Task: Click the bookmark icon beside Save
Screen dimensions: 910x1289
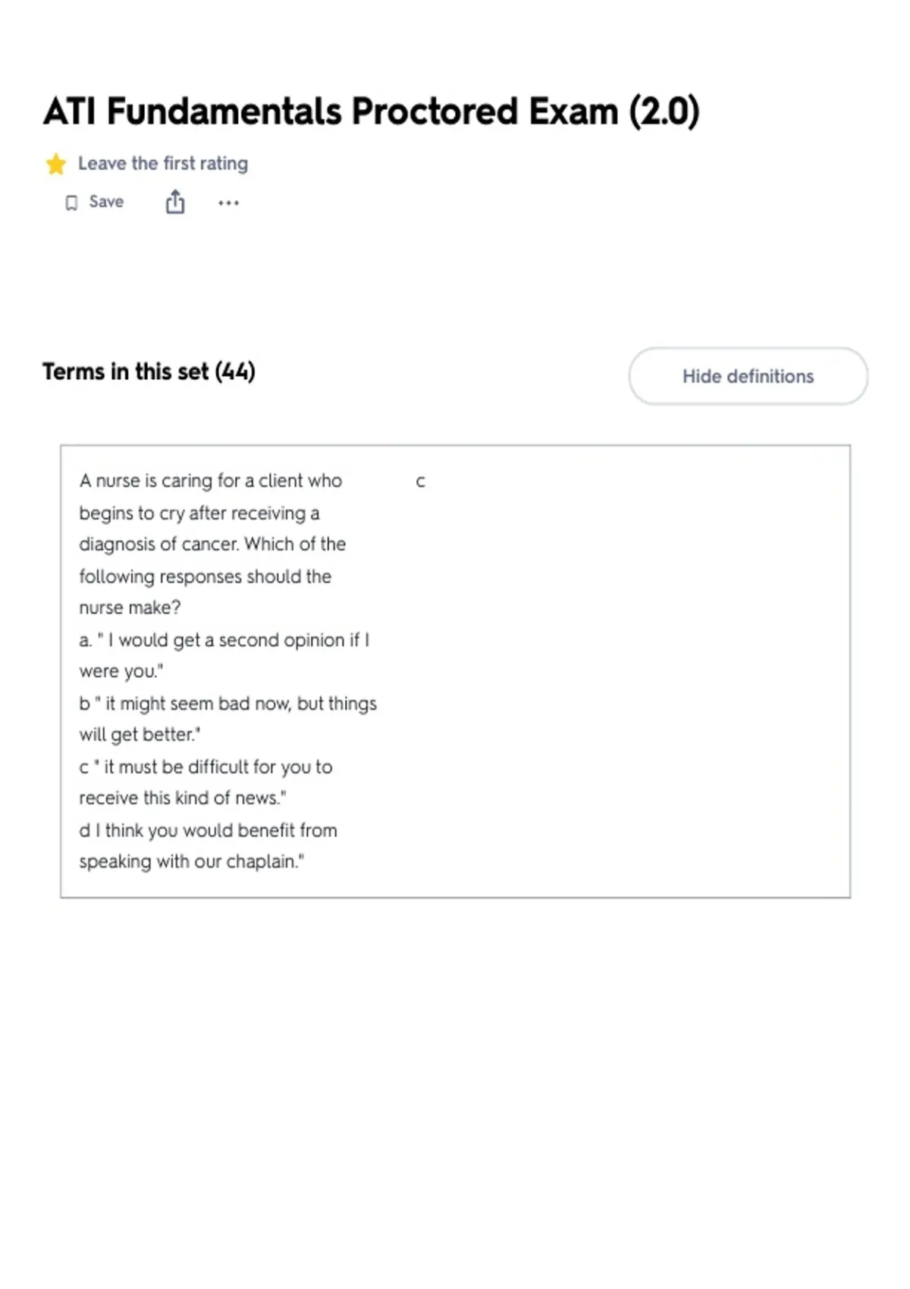Action: [71, 203]
